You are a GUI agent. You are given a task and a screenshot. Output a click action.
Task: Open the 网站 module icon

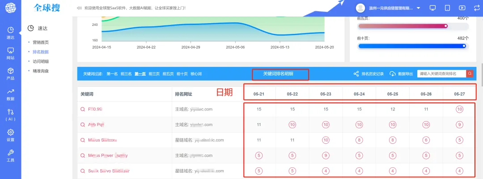pyautogui.click(x=10, y=53)
